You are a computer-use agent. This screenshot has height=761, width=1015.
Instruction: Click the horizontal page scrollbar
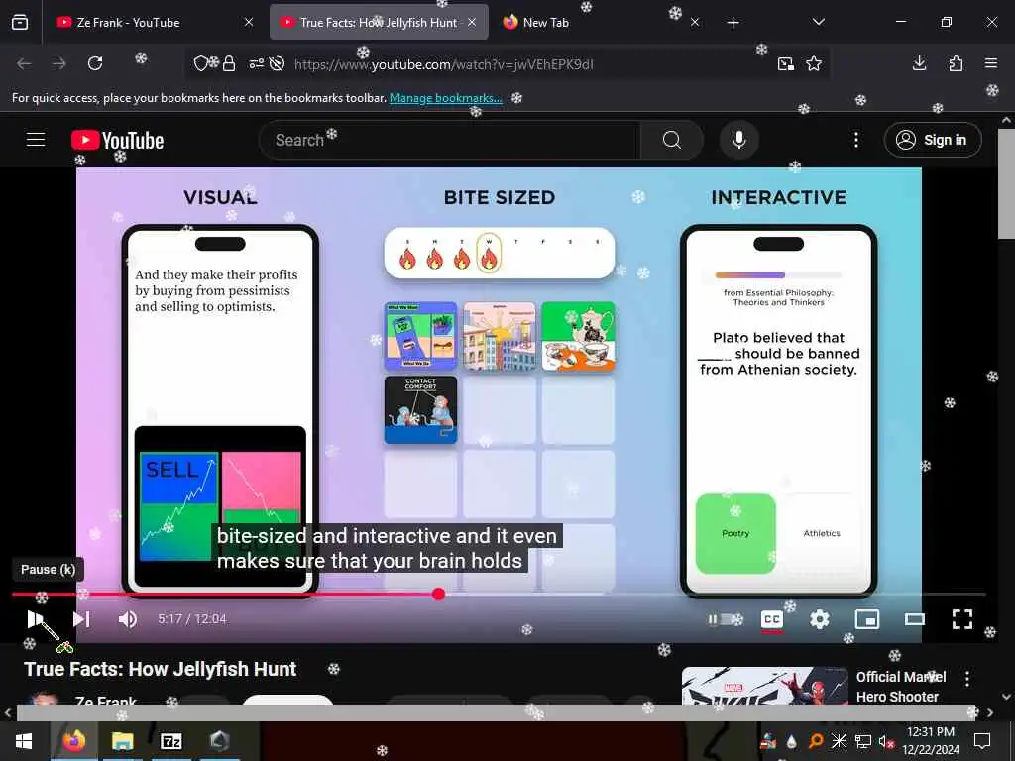(496, 712)
